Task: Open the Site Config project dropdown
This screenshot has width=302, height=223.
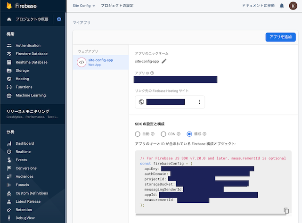Action: [x=84, y=6]
